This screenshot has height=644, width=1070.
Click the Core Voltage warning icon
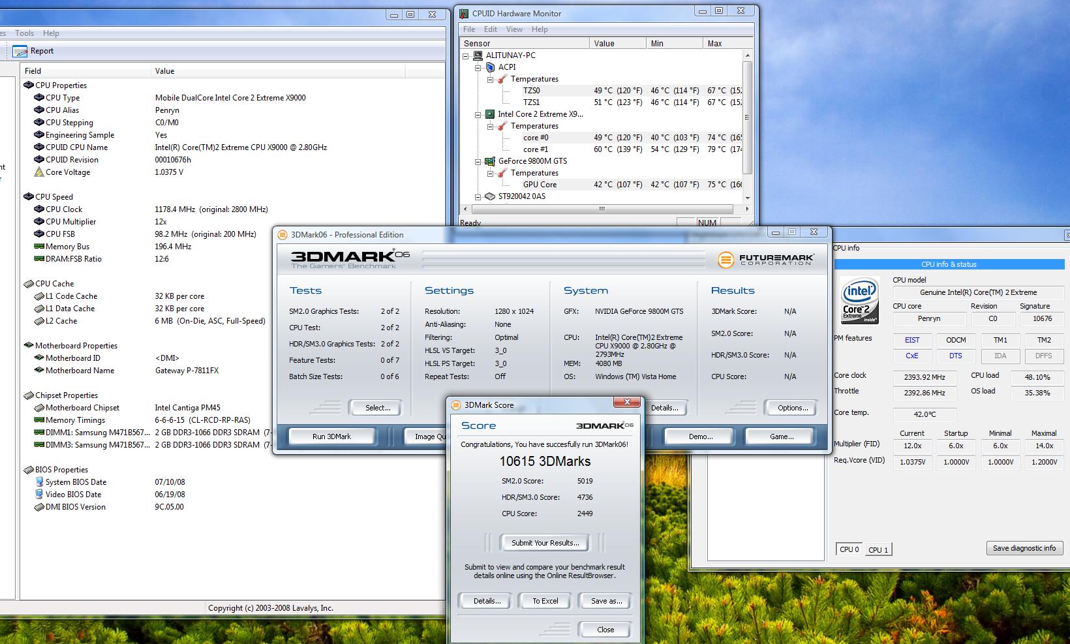pyautogui.click(x=39, y=172)
